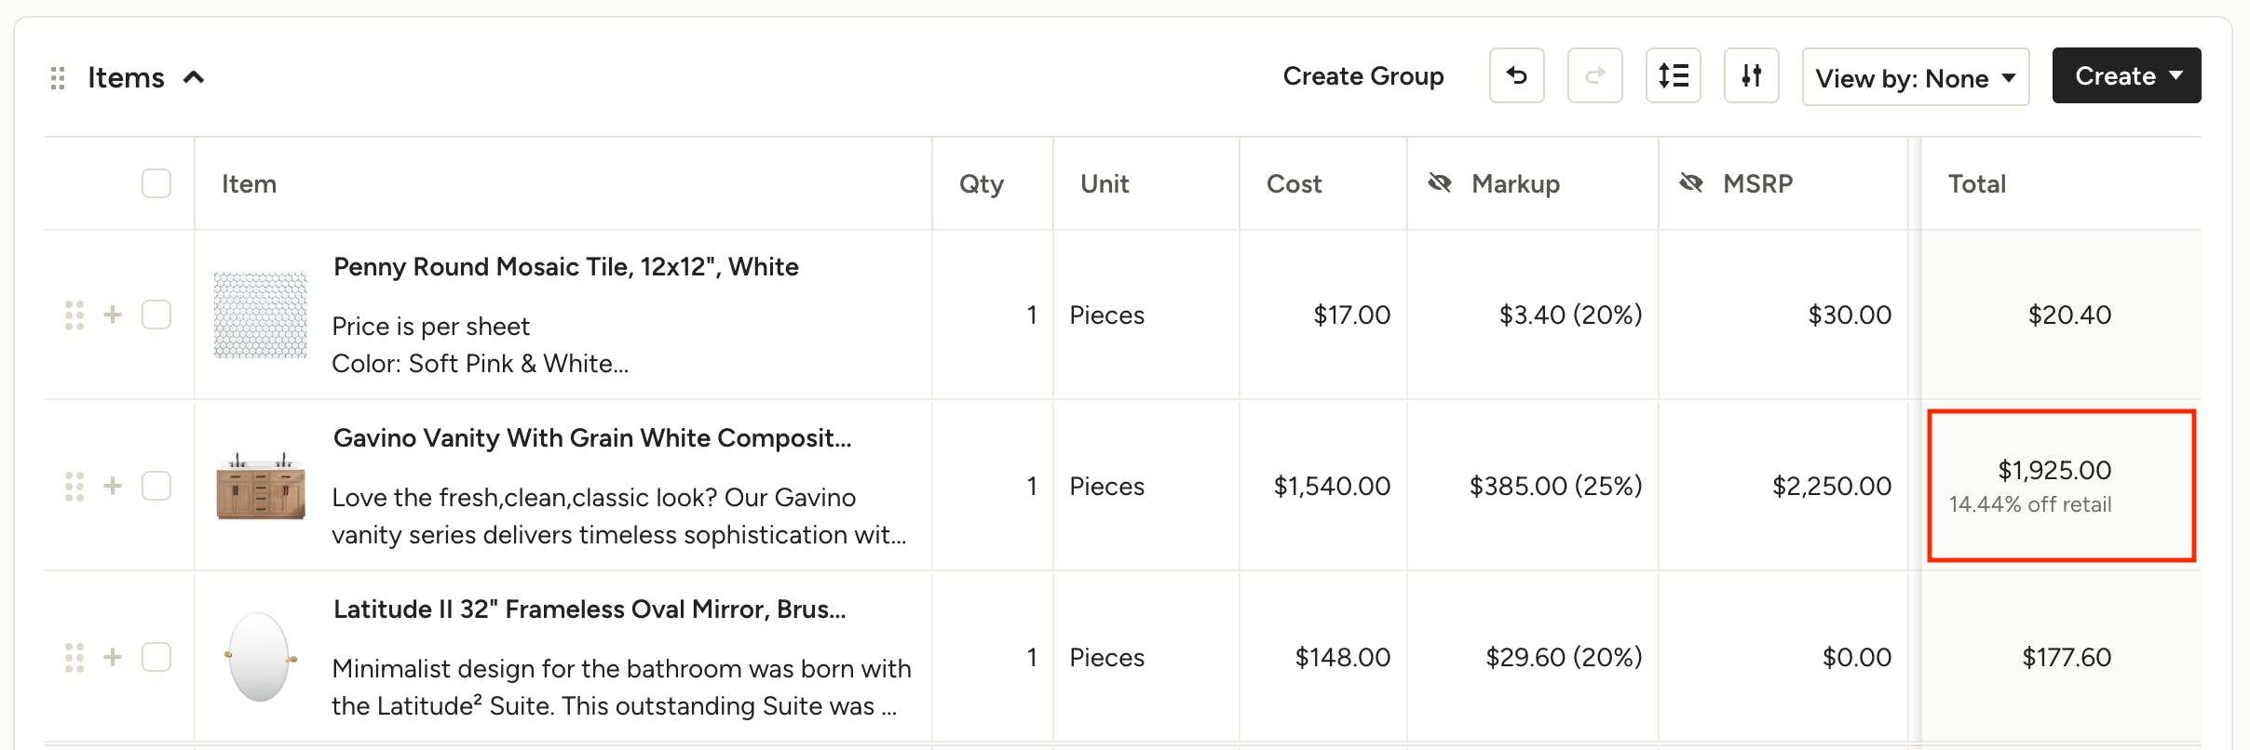Select the Latitude II mirror row checkbox

click(156, 657)
